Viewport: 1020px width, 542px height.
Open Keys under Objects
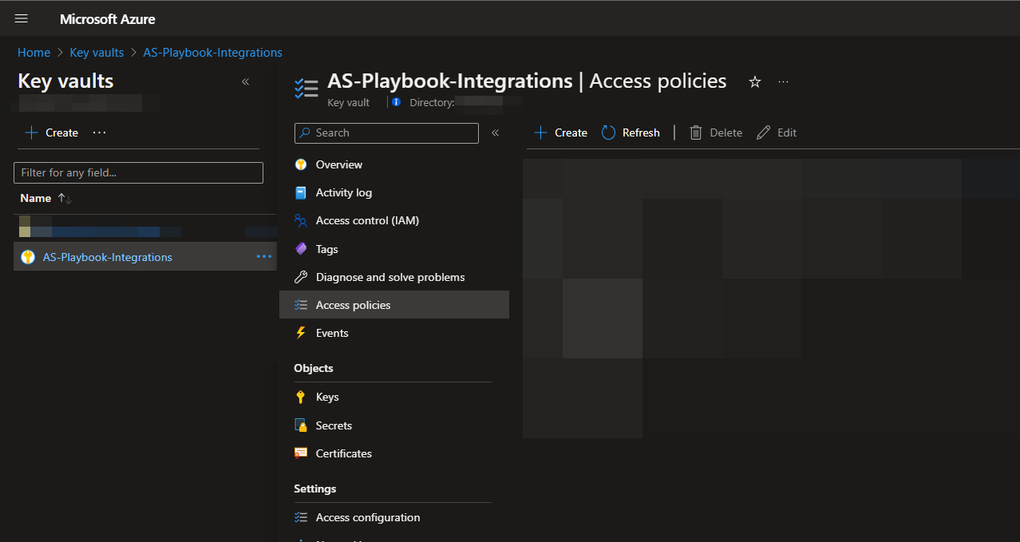[x=327, y=397]
